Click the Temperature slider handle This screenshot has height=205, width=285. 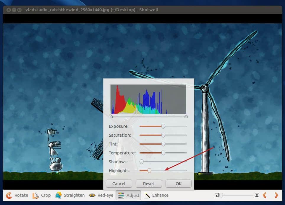point(163,153)
